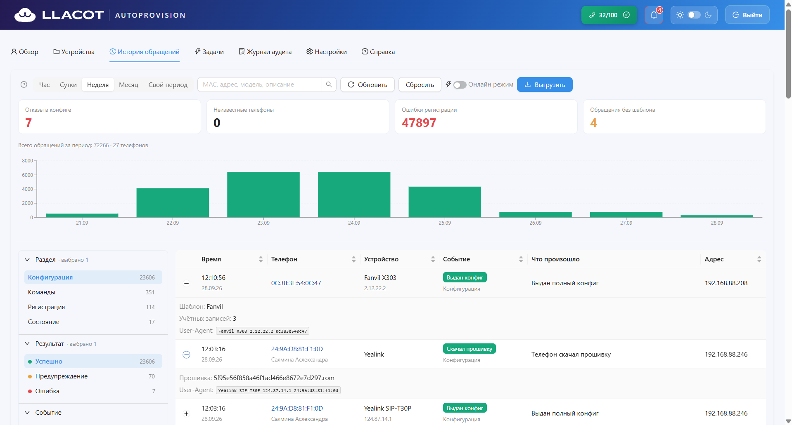The width and height of the screenshot is (792, 425).
Task: Select the Предупреждение result filter
Action: pos(93,376)
